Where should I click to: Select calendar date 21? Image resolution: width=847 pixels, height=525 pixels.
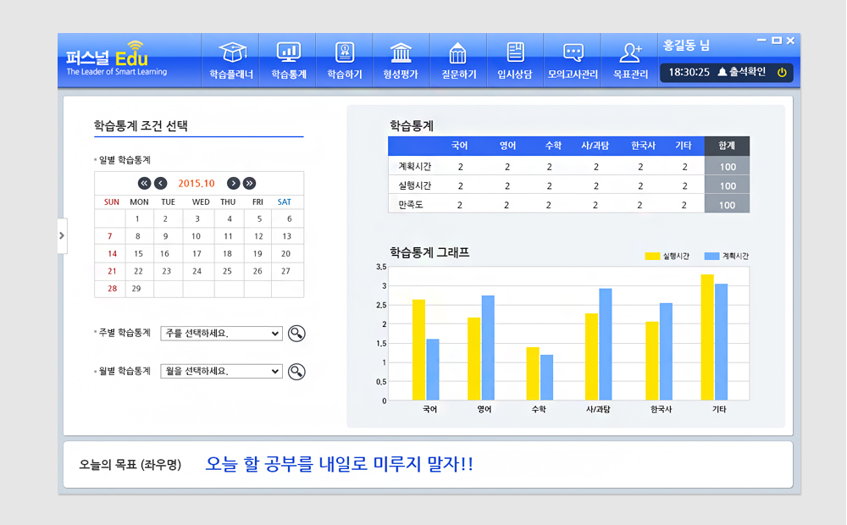[112, 271]
